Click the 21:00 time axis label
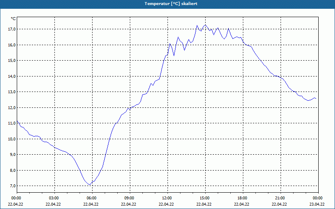335x209 pixels. [281, 198]
